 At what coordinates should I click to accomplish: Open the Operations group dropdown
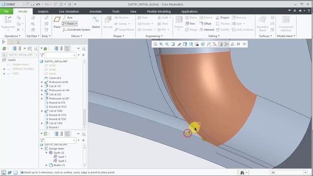(12, 36)
